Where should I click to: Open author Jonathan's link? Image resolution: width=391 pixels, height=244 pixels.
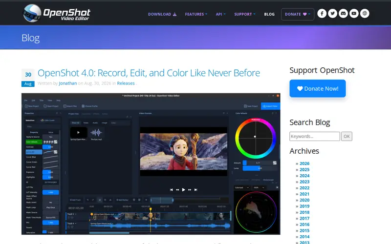pyautogui.click(x=68, y=83)
